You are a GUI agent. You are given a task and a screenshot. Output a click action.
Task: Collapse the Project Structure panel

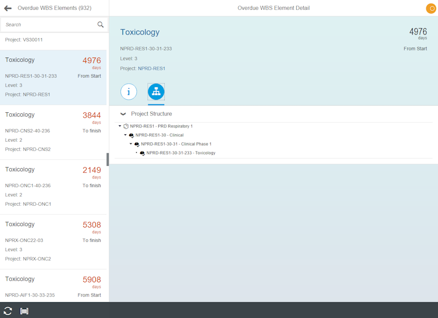coord(123,114)
